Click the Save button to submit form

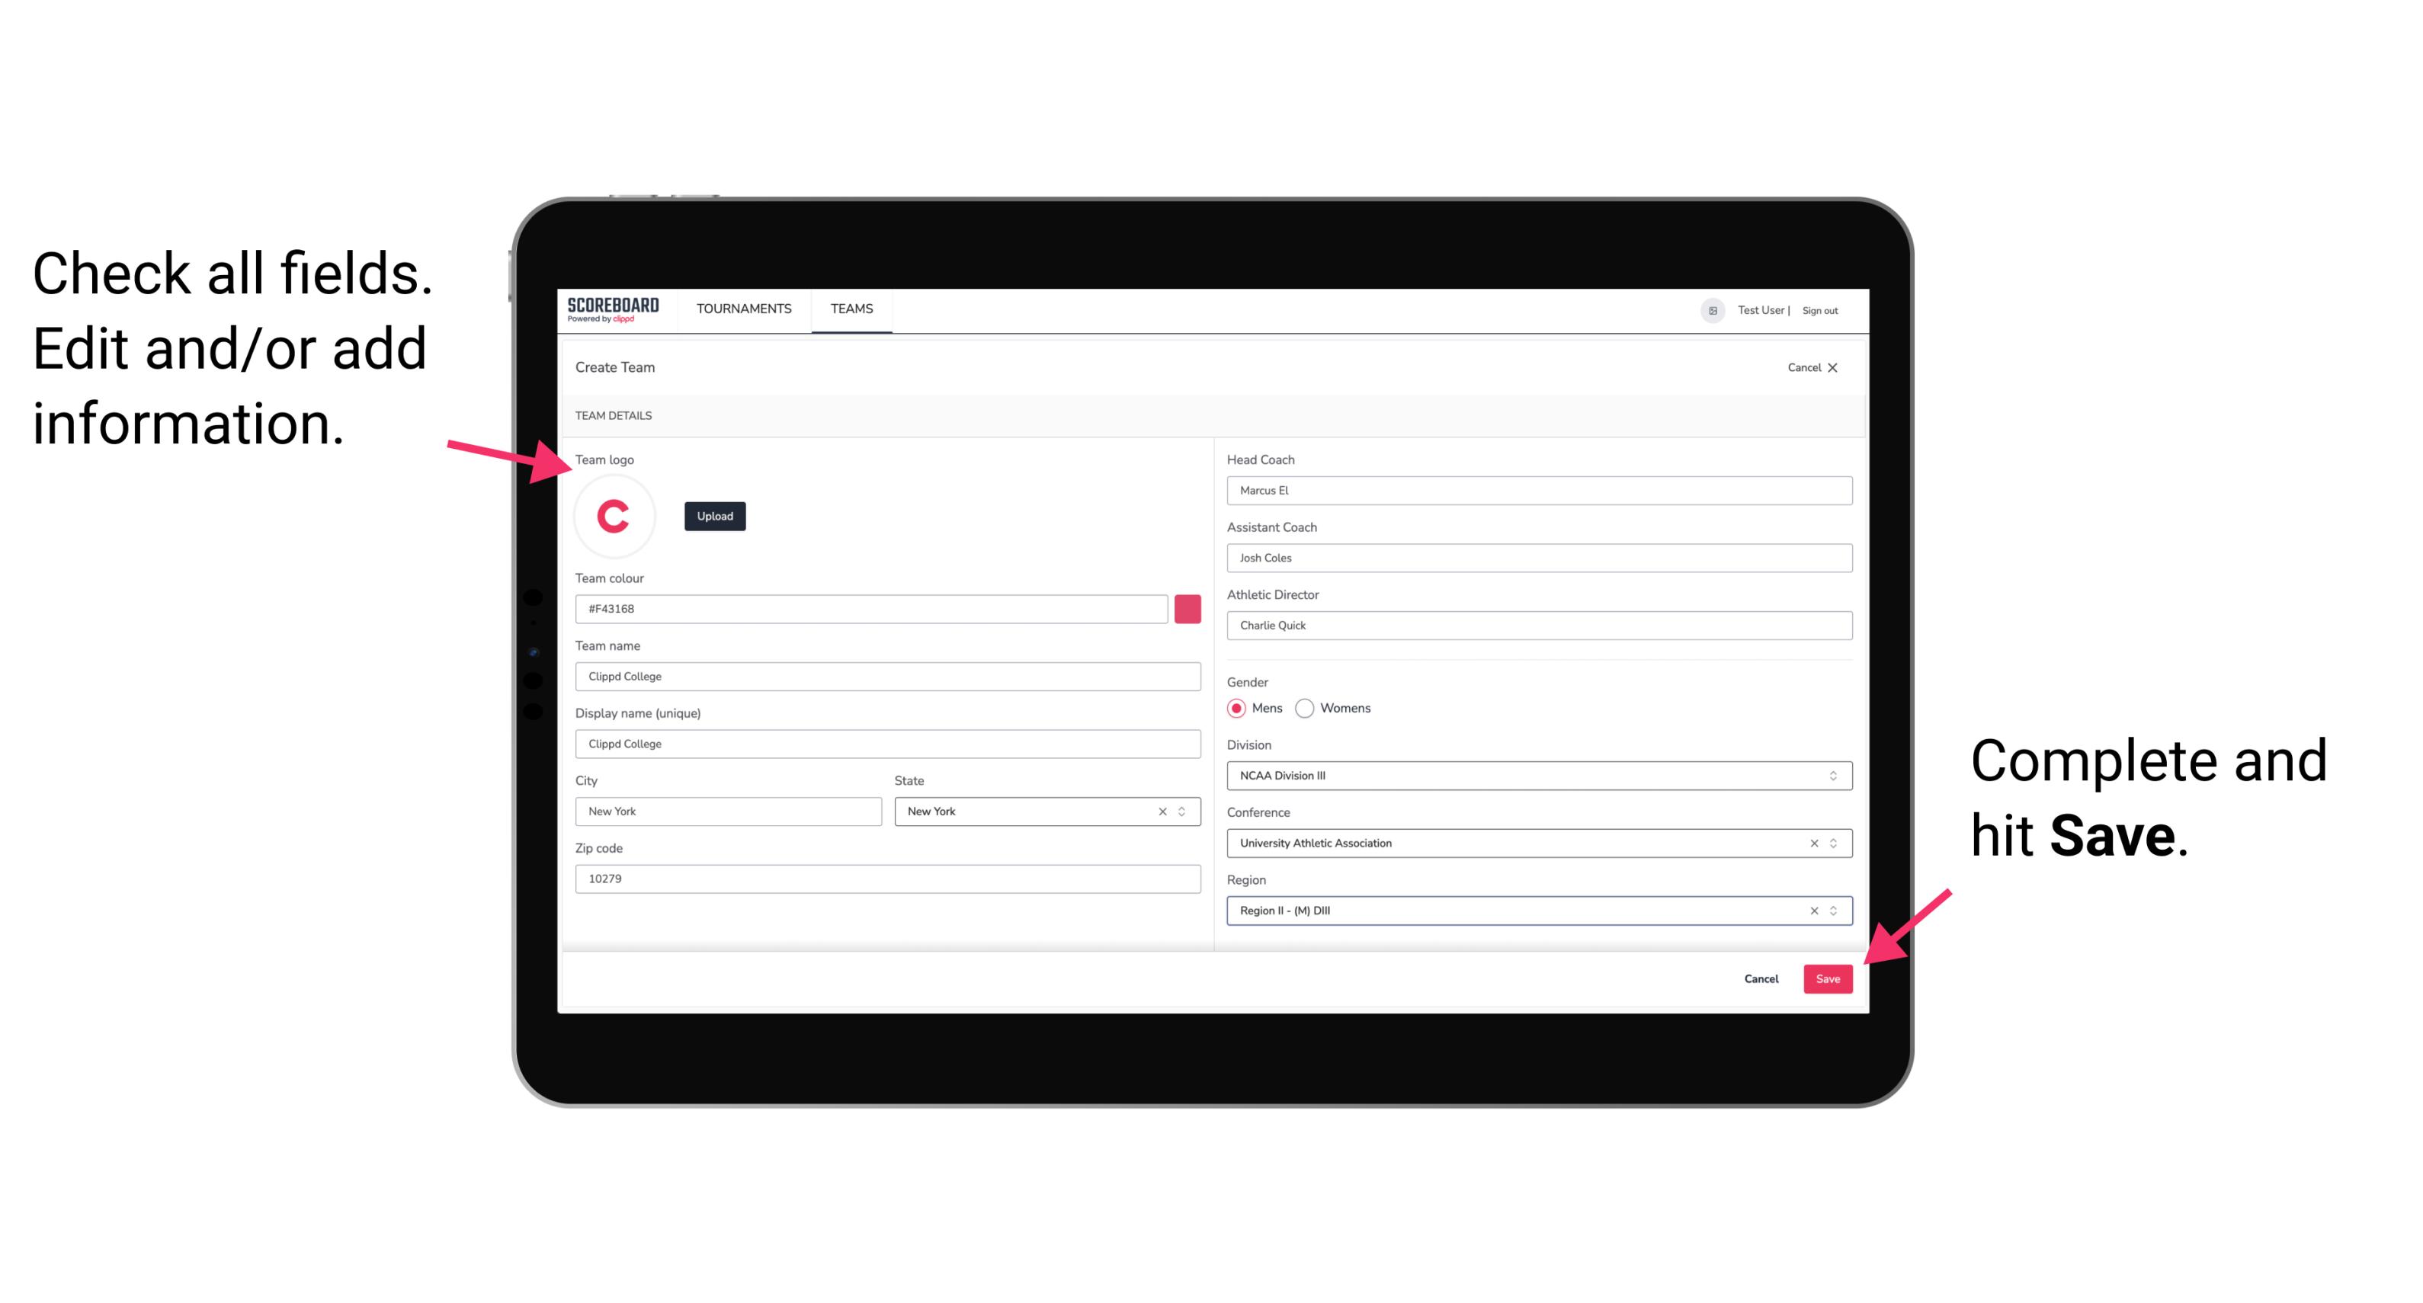click(1828, 975)
